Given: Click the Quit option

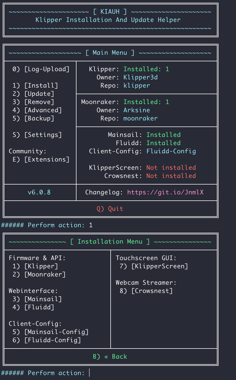Looking at the screenshot, I should click(x=110, y=209).
